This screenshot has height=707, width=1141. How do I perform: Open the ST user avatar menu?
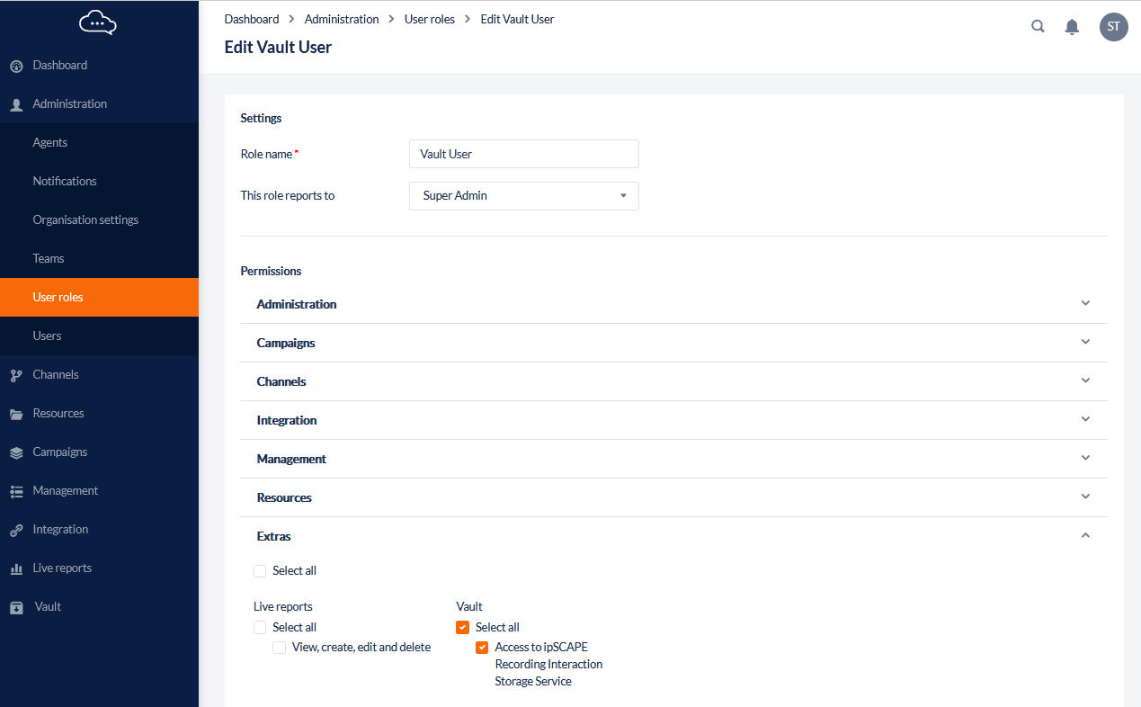[x=1113, y=27]
